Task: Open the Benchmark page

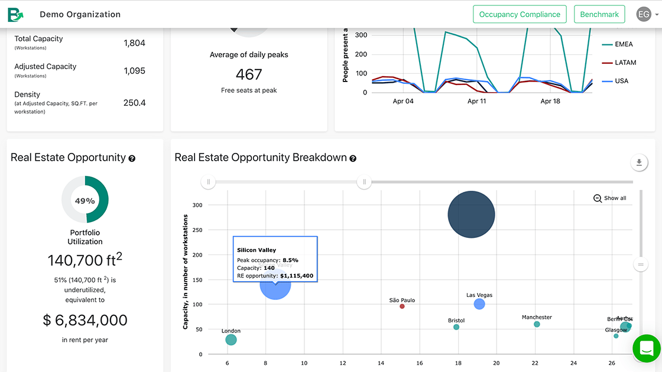Action: pyautogui.click(x=599, y=14)
